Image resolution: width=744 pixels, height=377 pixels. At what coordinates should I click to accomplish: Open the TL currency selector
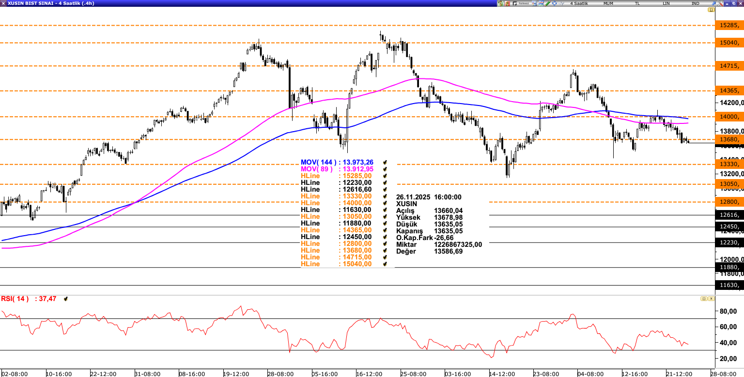tap(636, 3)
